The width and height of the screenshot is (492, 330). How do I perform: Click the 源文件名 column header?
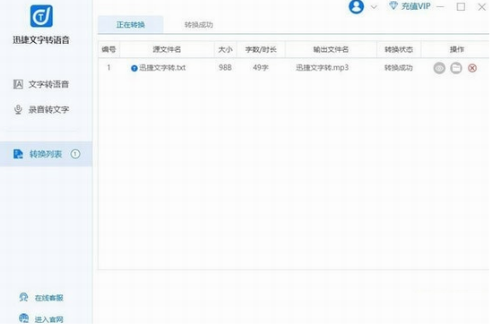point(167,49)
